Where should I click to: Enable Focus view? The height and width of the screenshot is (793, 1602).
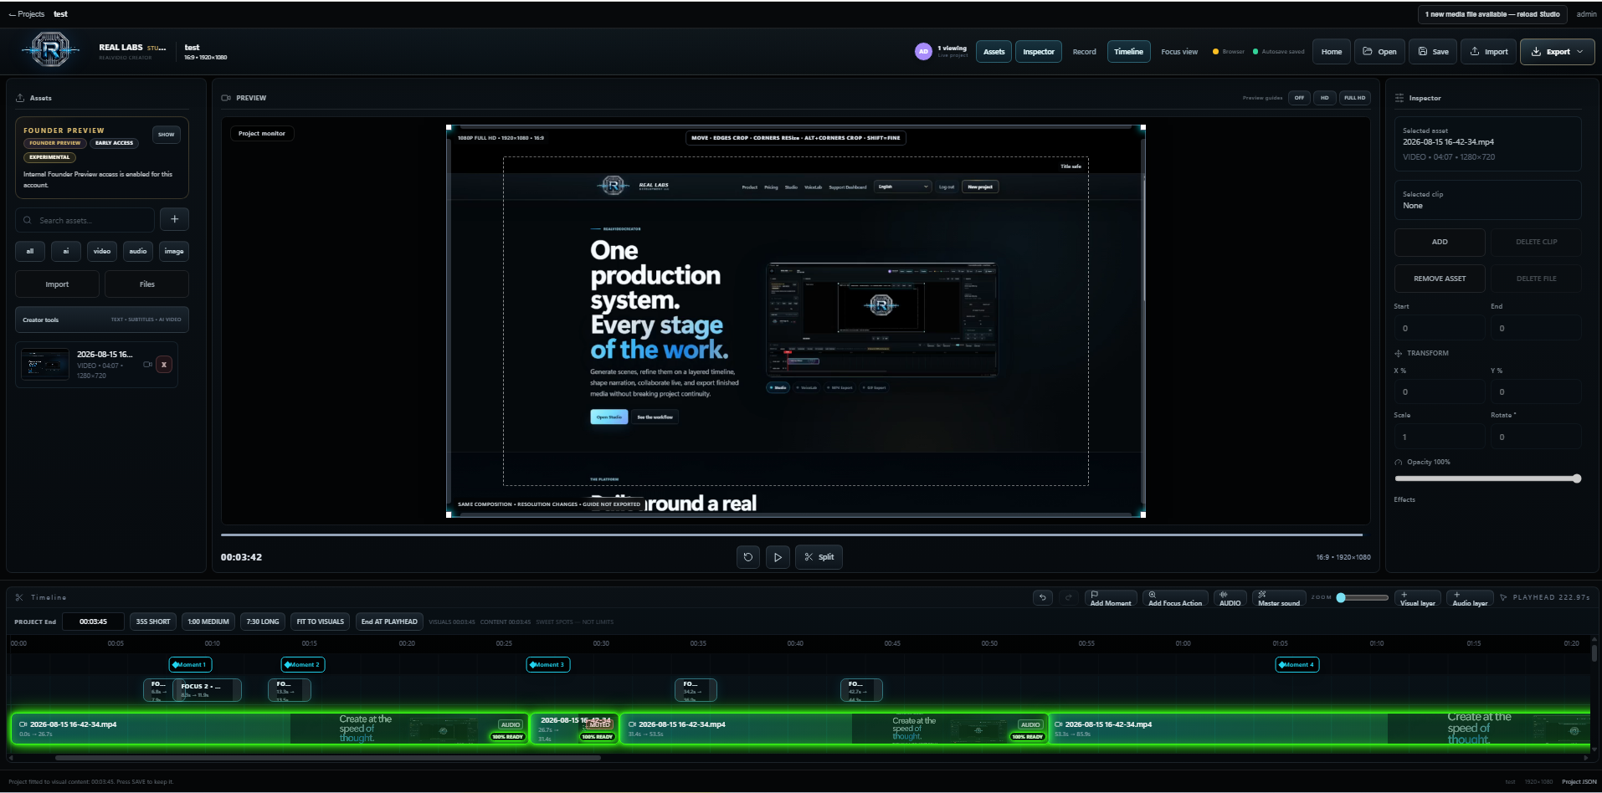[x=1178, y=52]
